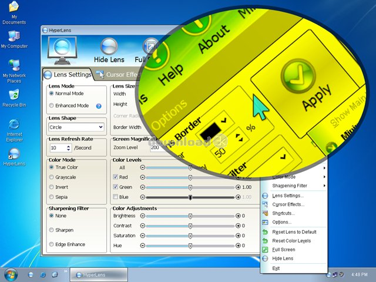Image resolution: width=376 pixels, height=282 pixels.
Task: Click plus icon of Saturation slider
Action: (238, 236)
